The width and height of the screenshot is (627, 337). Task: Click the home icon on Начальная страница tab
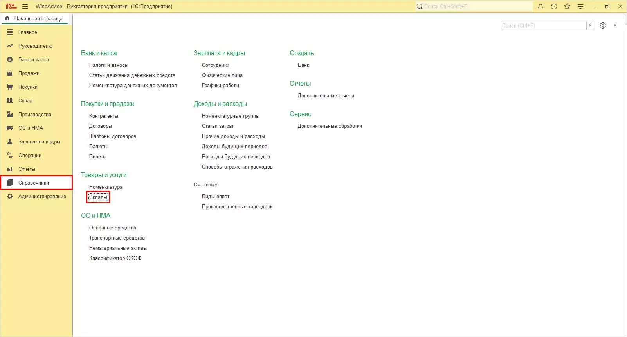pyautogui.click(x=7, y=18)
